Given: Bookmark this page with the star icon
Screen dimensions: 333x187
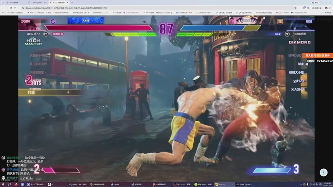Looking at the screenshot, I should tap(295, 8).
